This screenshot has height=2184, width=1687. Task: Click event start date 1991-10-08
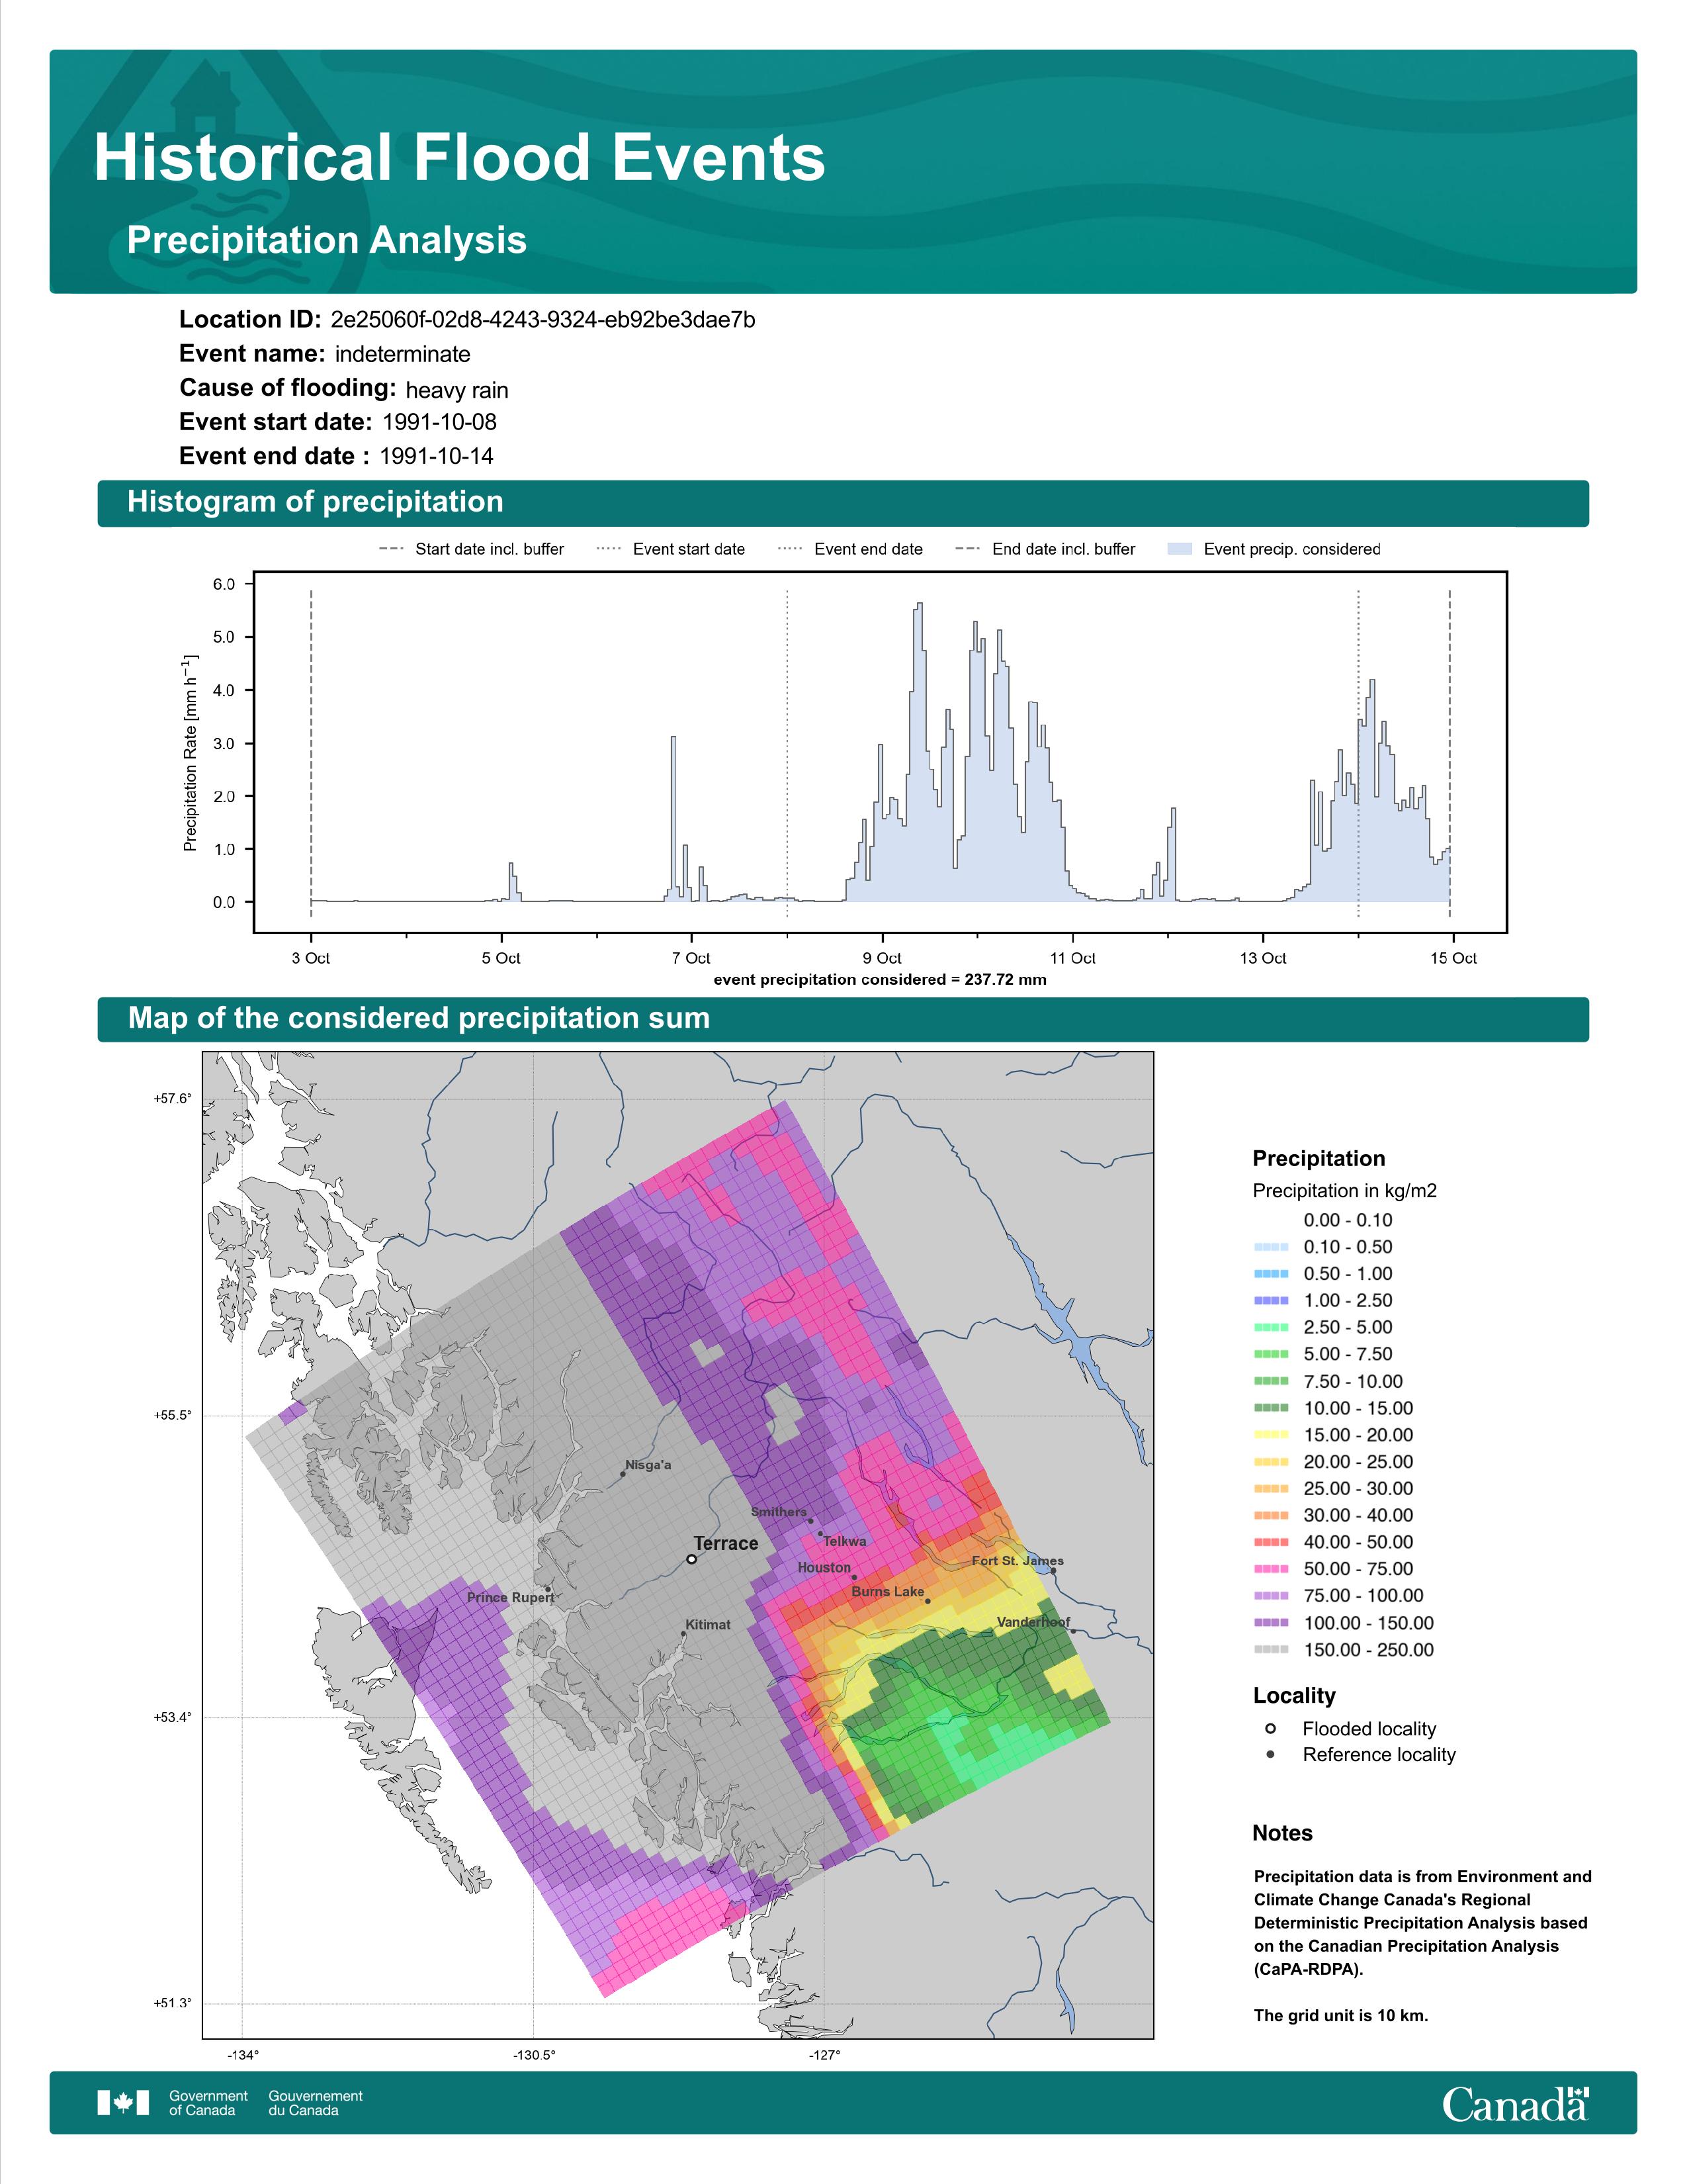tap(440, 422)
